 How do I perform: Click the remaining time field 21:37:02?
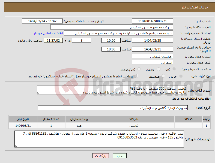[53, 40]
